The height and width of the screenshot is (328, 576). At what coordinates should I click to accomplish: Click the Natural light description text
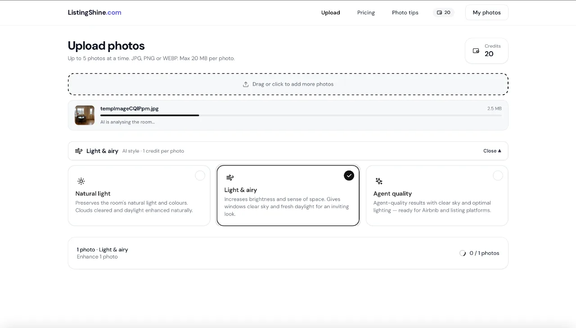click(x=135, y=206)
